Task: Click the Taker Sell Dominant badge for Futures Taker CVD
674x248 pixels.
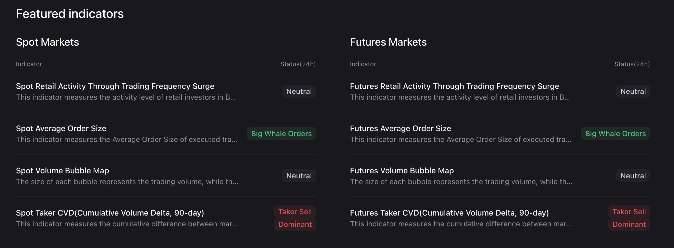Action: [x=629, y=218]
